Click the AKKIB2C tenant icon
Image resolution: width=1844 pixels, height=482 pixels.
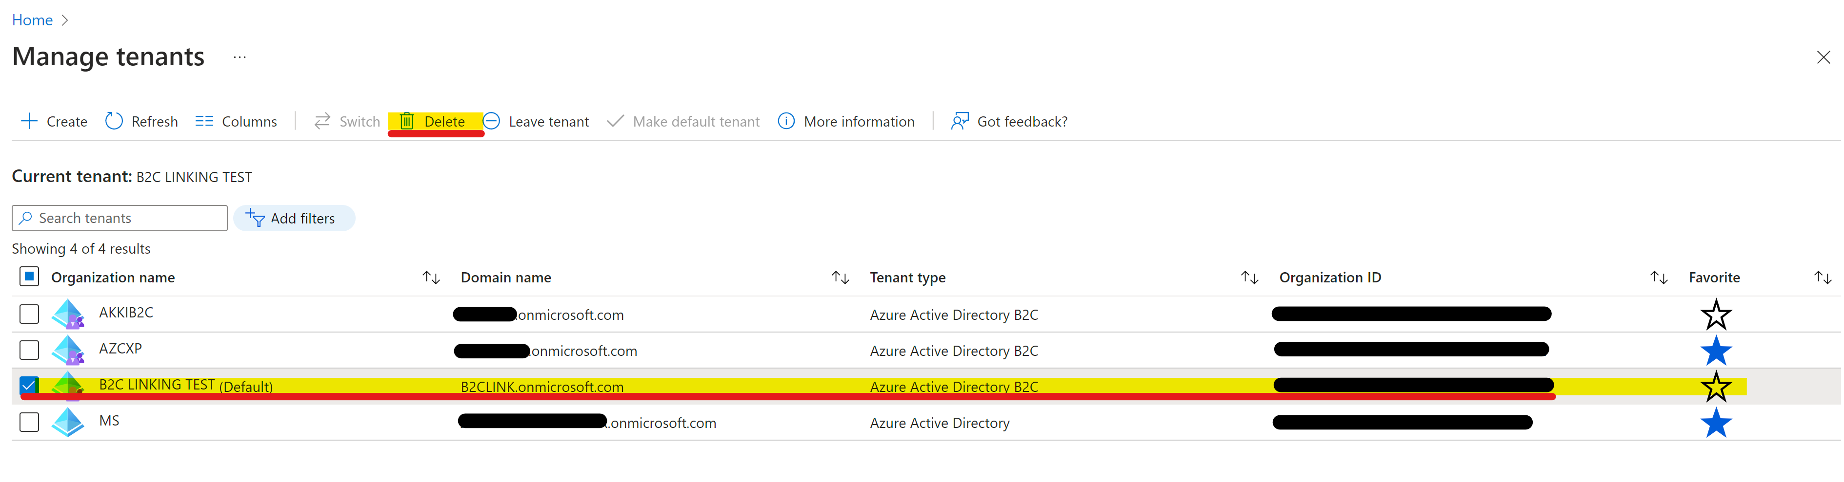point(68,314)
